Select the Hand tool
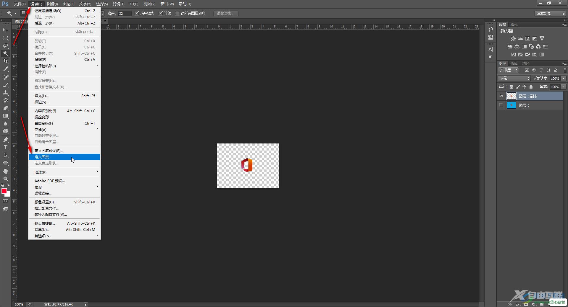568x307 pixels. click(6, 171)
